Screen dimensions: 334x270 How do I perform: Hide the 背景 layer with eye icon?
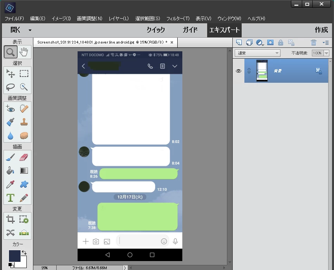(239, 71)
